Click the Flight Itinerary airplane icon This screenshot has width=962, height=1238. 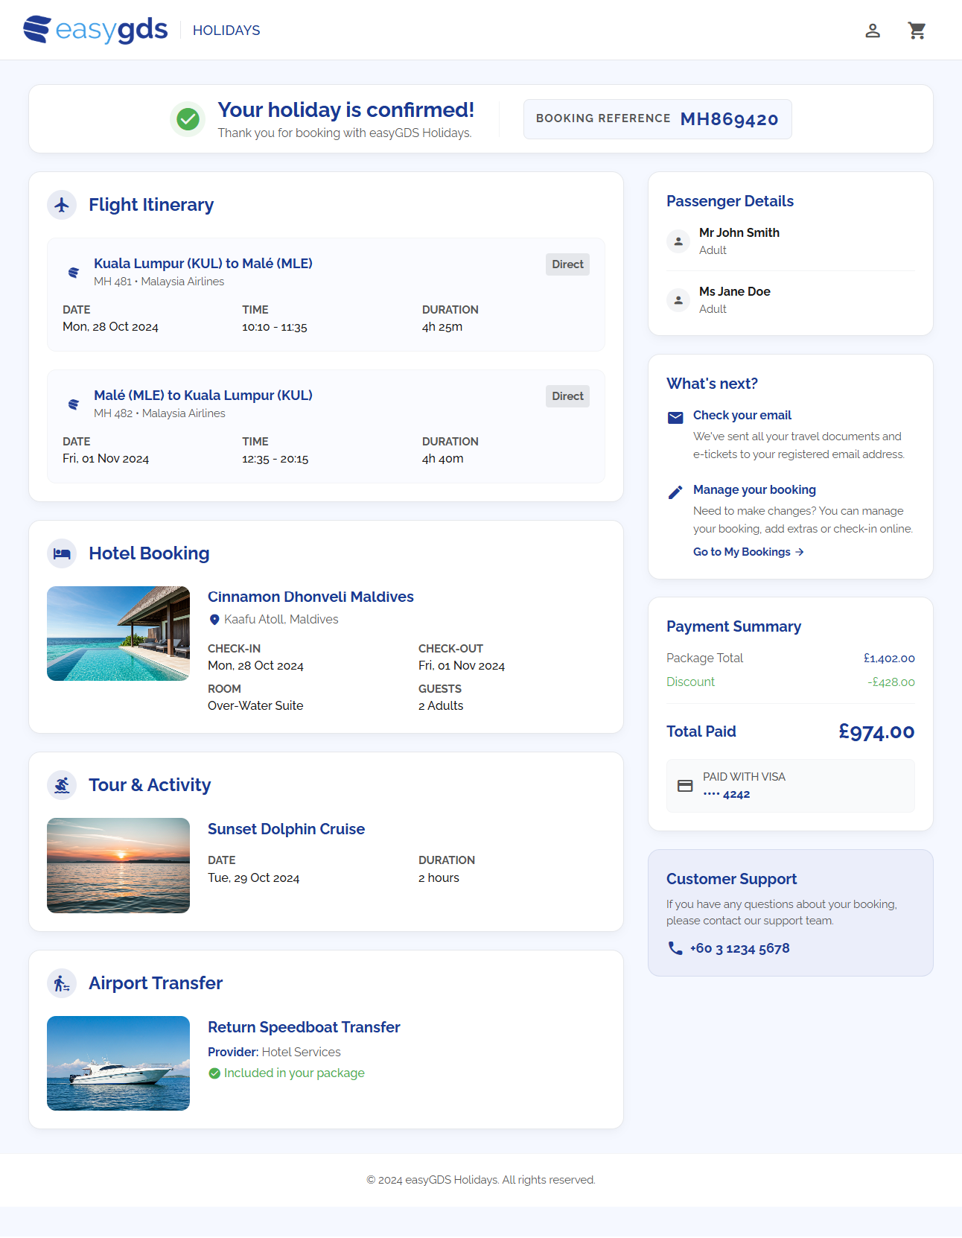(x=62, y=205)
